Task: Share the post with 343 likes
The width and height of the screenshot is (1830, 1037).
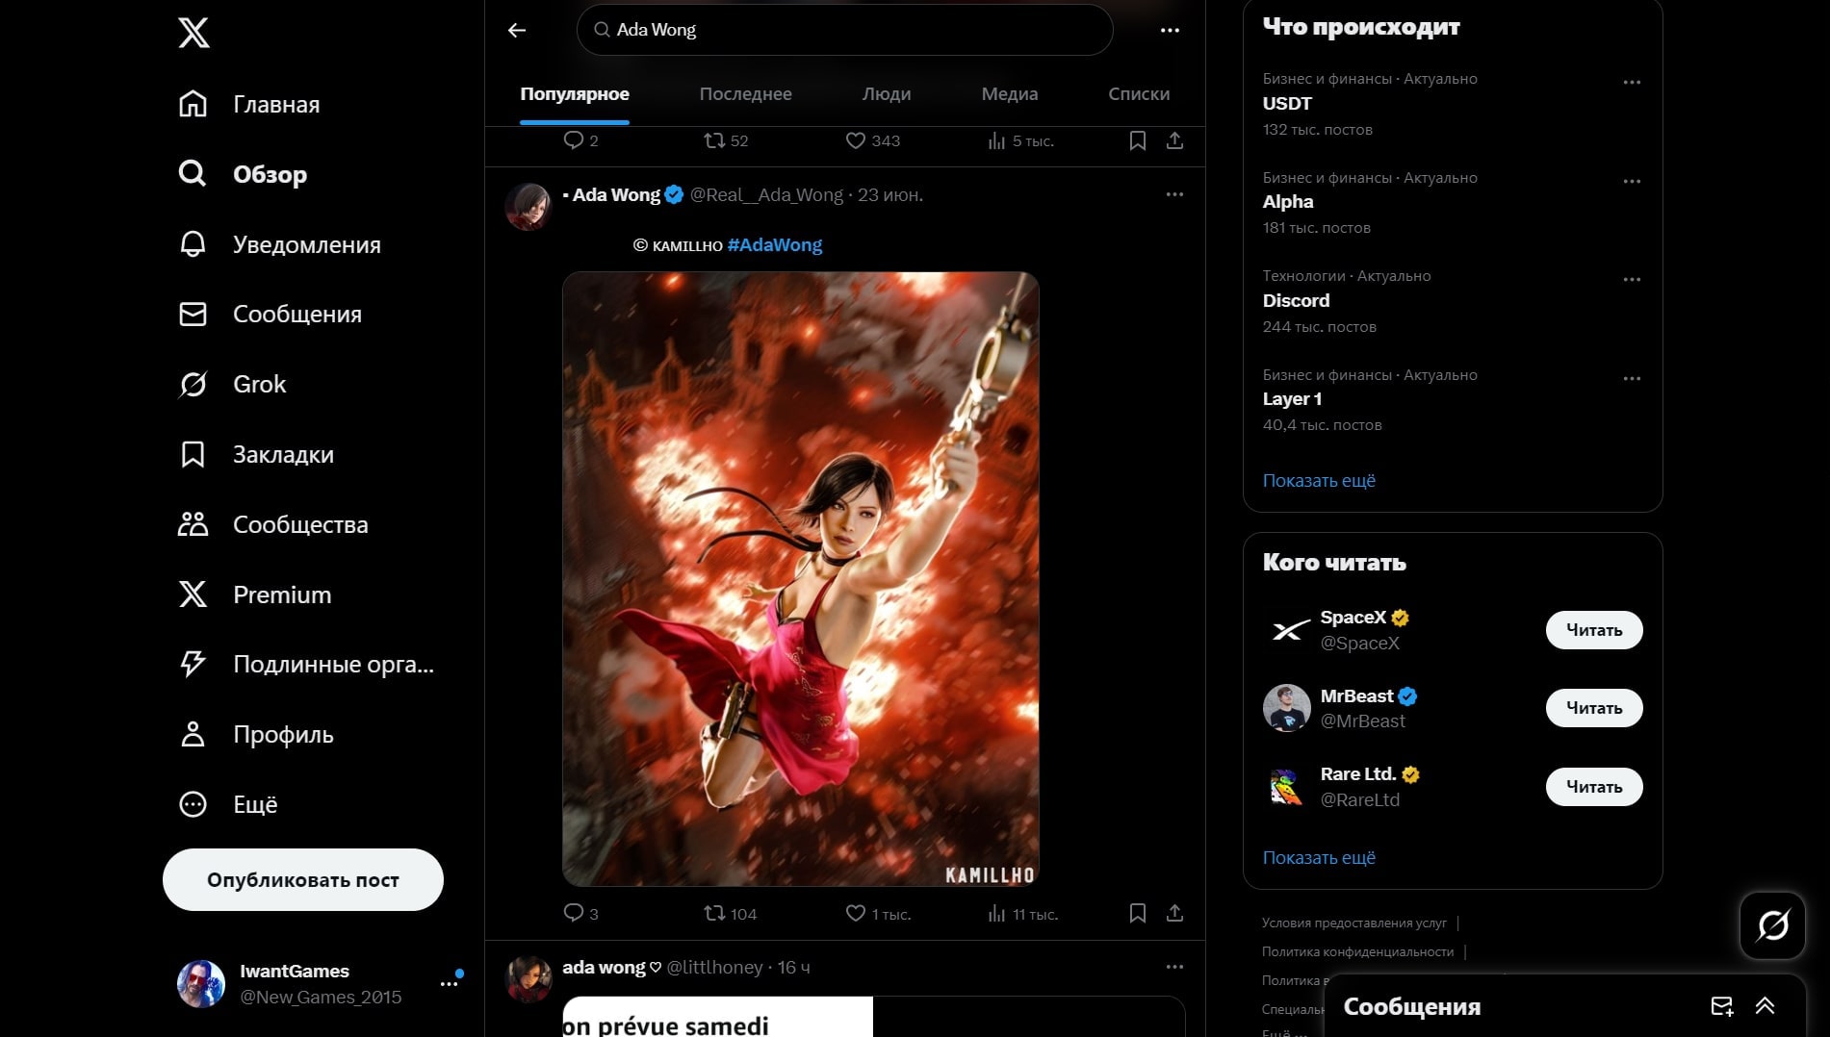Action: 1174,140
